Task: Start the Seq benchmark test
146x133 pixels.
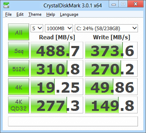Action: (x=19, y=50)
